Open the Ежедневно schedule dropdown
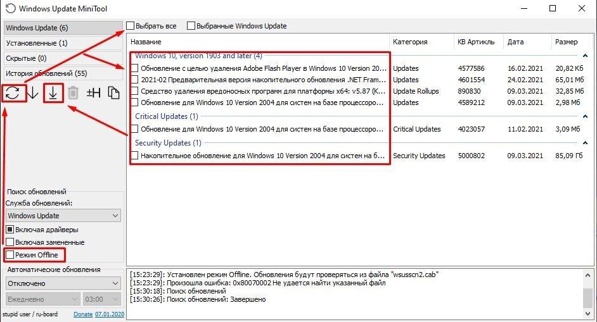Viewport: 597px width, 322px height. pyautogui.click(x=42, y=299)
